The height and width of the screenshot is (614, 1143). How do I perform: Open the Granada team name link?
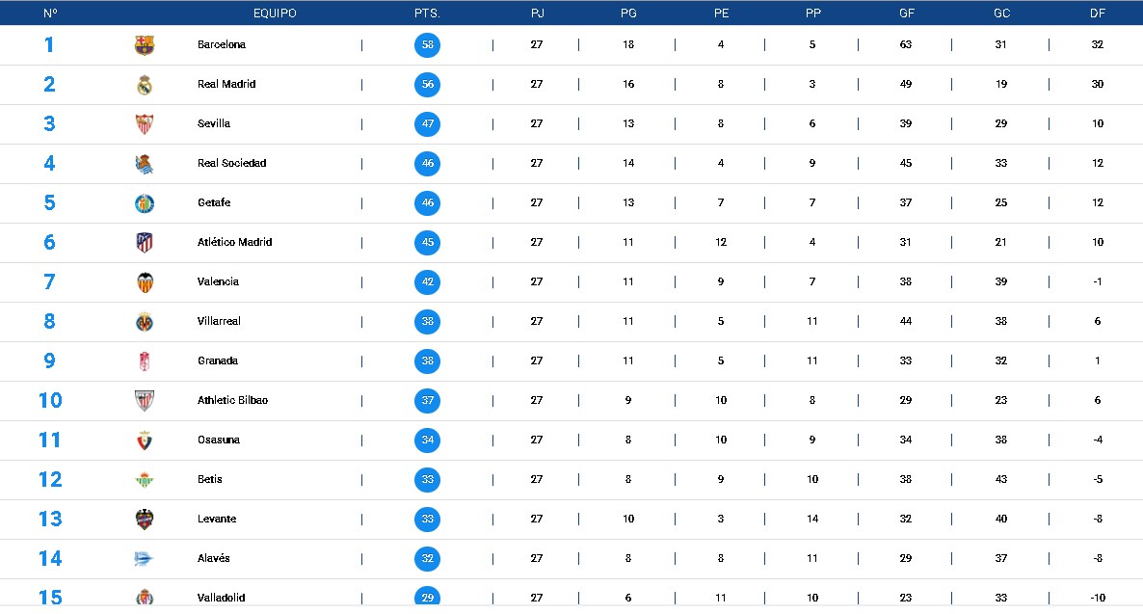pyautogui.click(x=218, y=360)
